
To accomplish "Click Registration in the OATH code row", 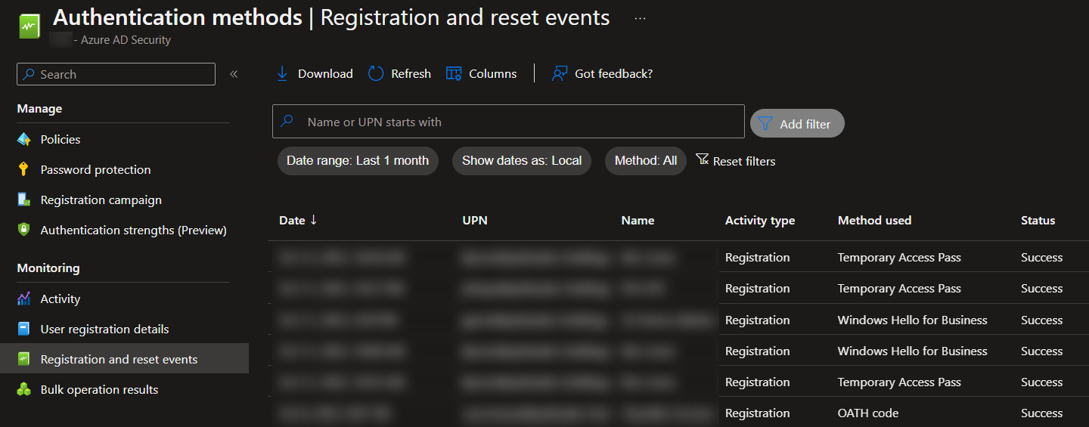I will 757,413.
